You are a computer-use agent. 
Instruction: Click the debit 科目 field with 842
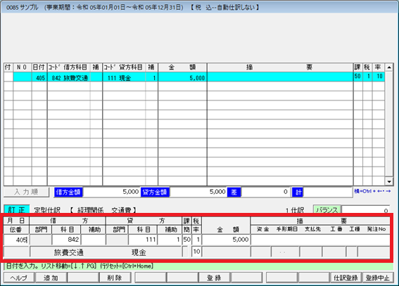click(66, 240)
